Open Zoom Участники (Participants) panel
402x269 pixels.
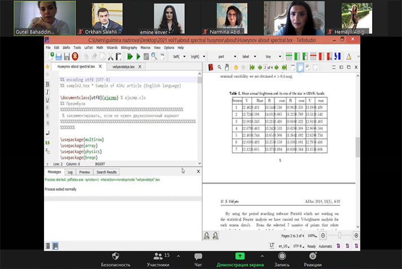[x=158, y=259]
